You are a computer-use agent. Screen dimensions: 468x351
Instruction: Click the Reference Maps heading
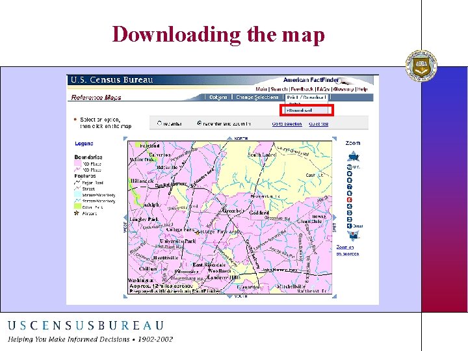(96, 97)
